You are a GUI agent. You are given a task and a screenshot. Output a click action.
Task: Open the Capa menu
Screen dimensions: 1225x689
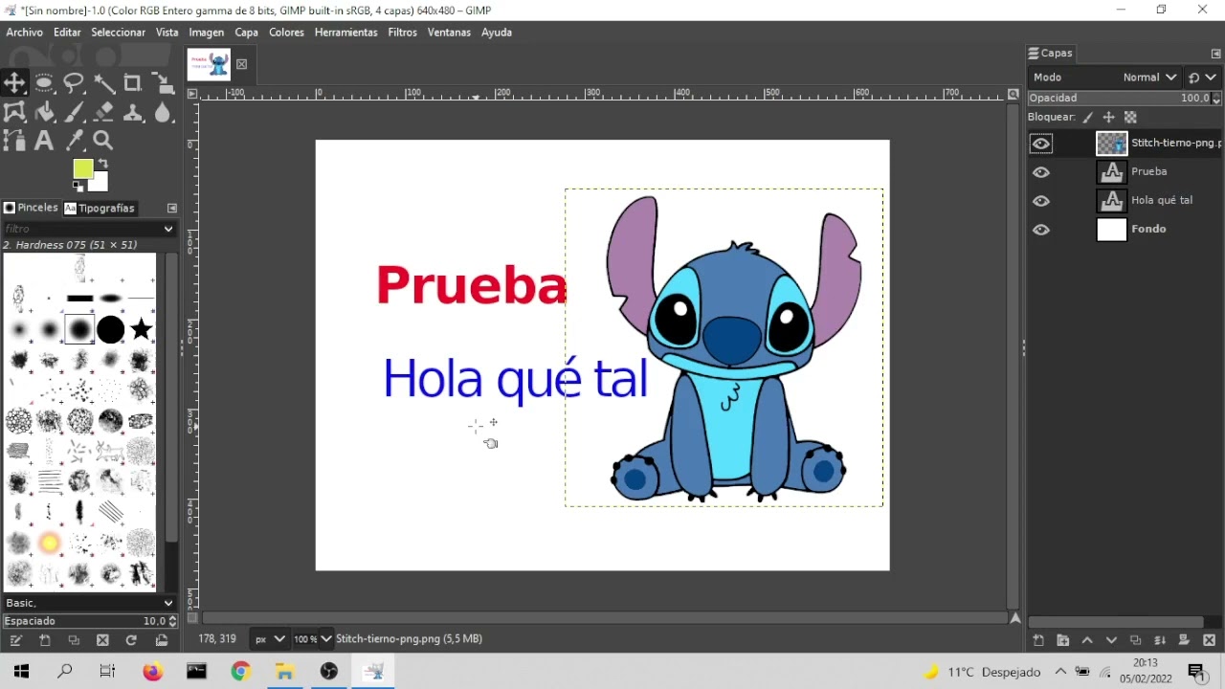coord(247,32)
